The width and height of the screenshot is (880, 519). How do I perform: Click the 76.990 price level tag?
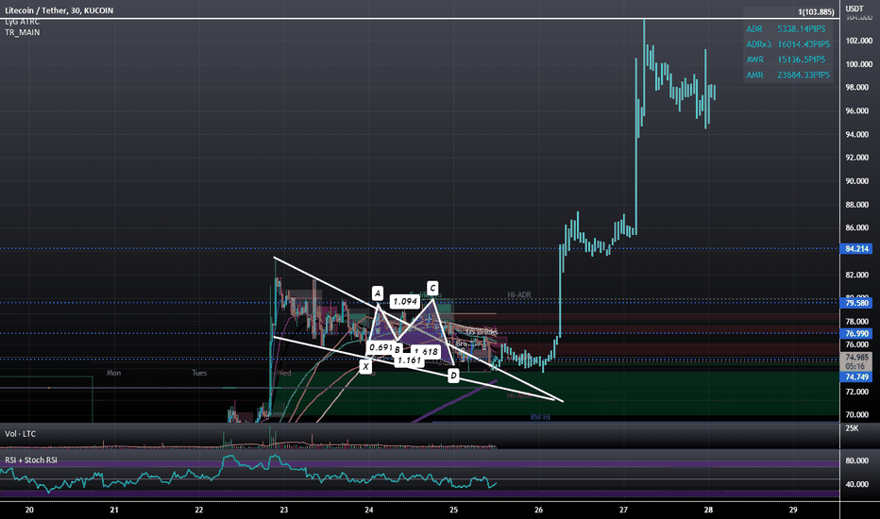[856, 333]
